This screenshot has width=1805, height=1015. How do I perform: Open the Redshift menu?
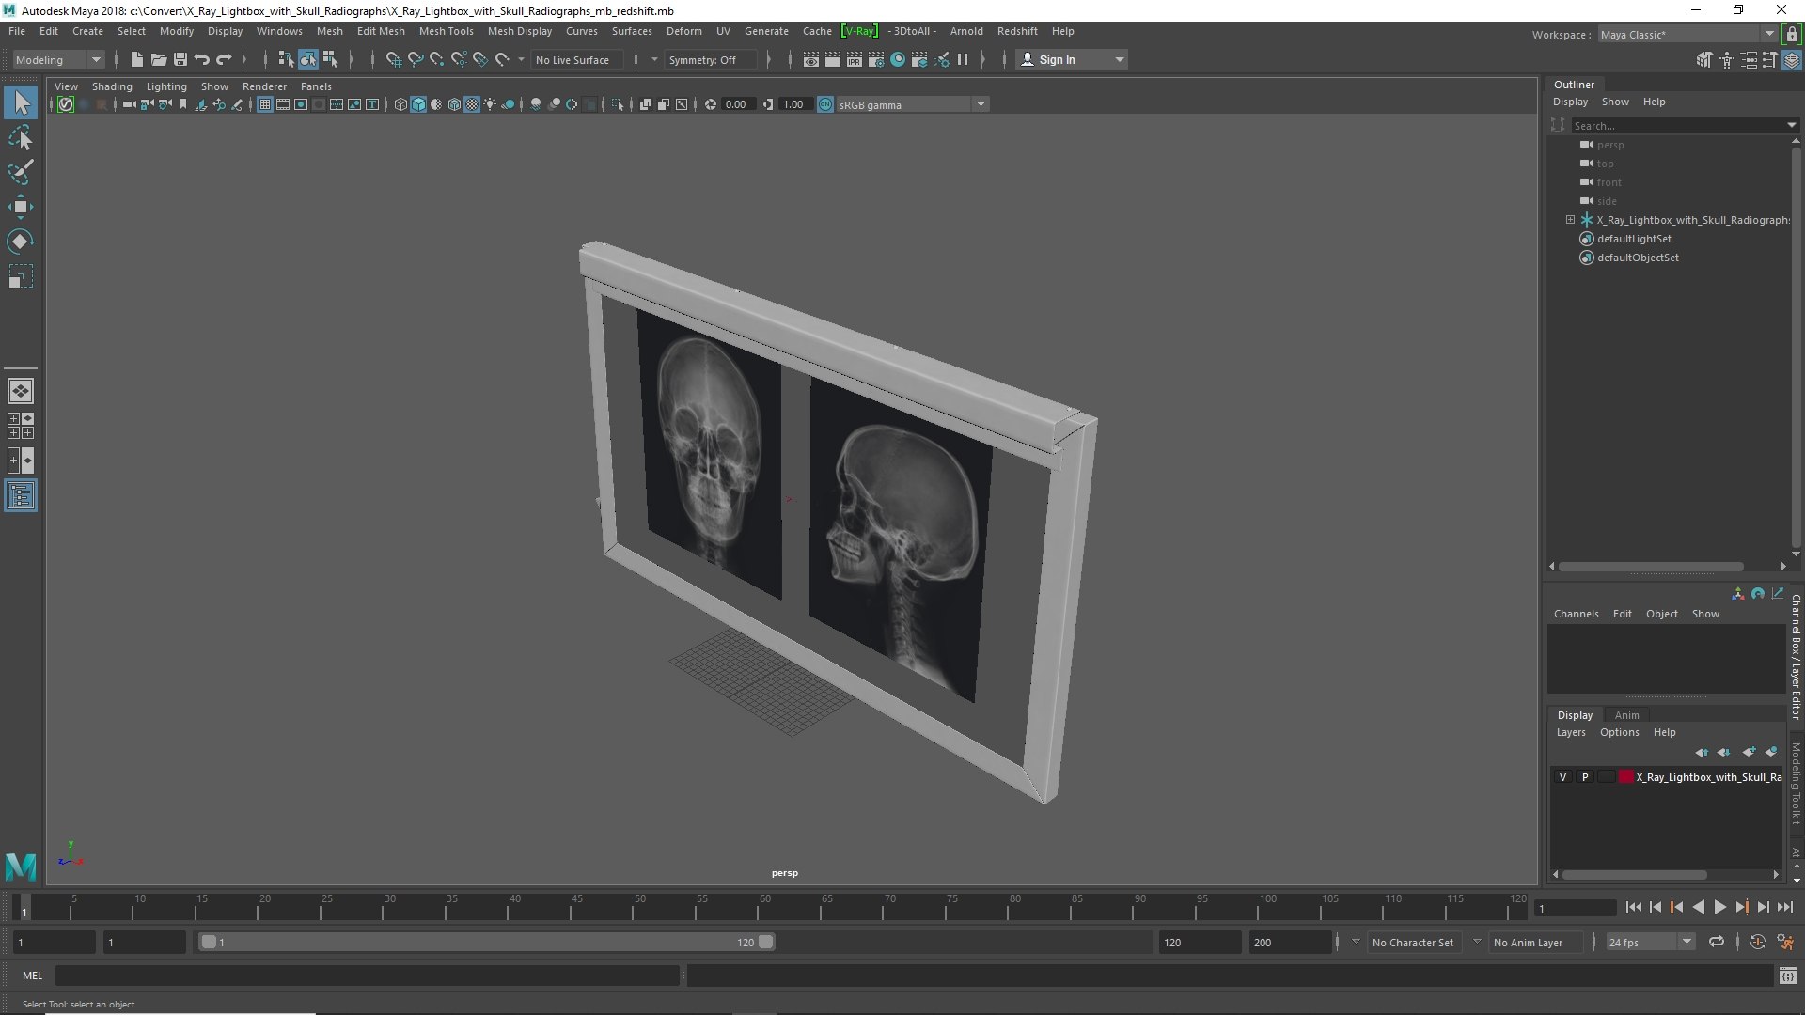click(1017, 31)
